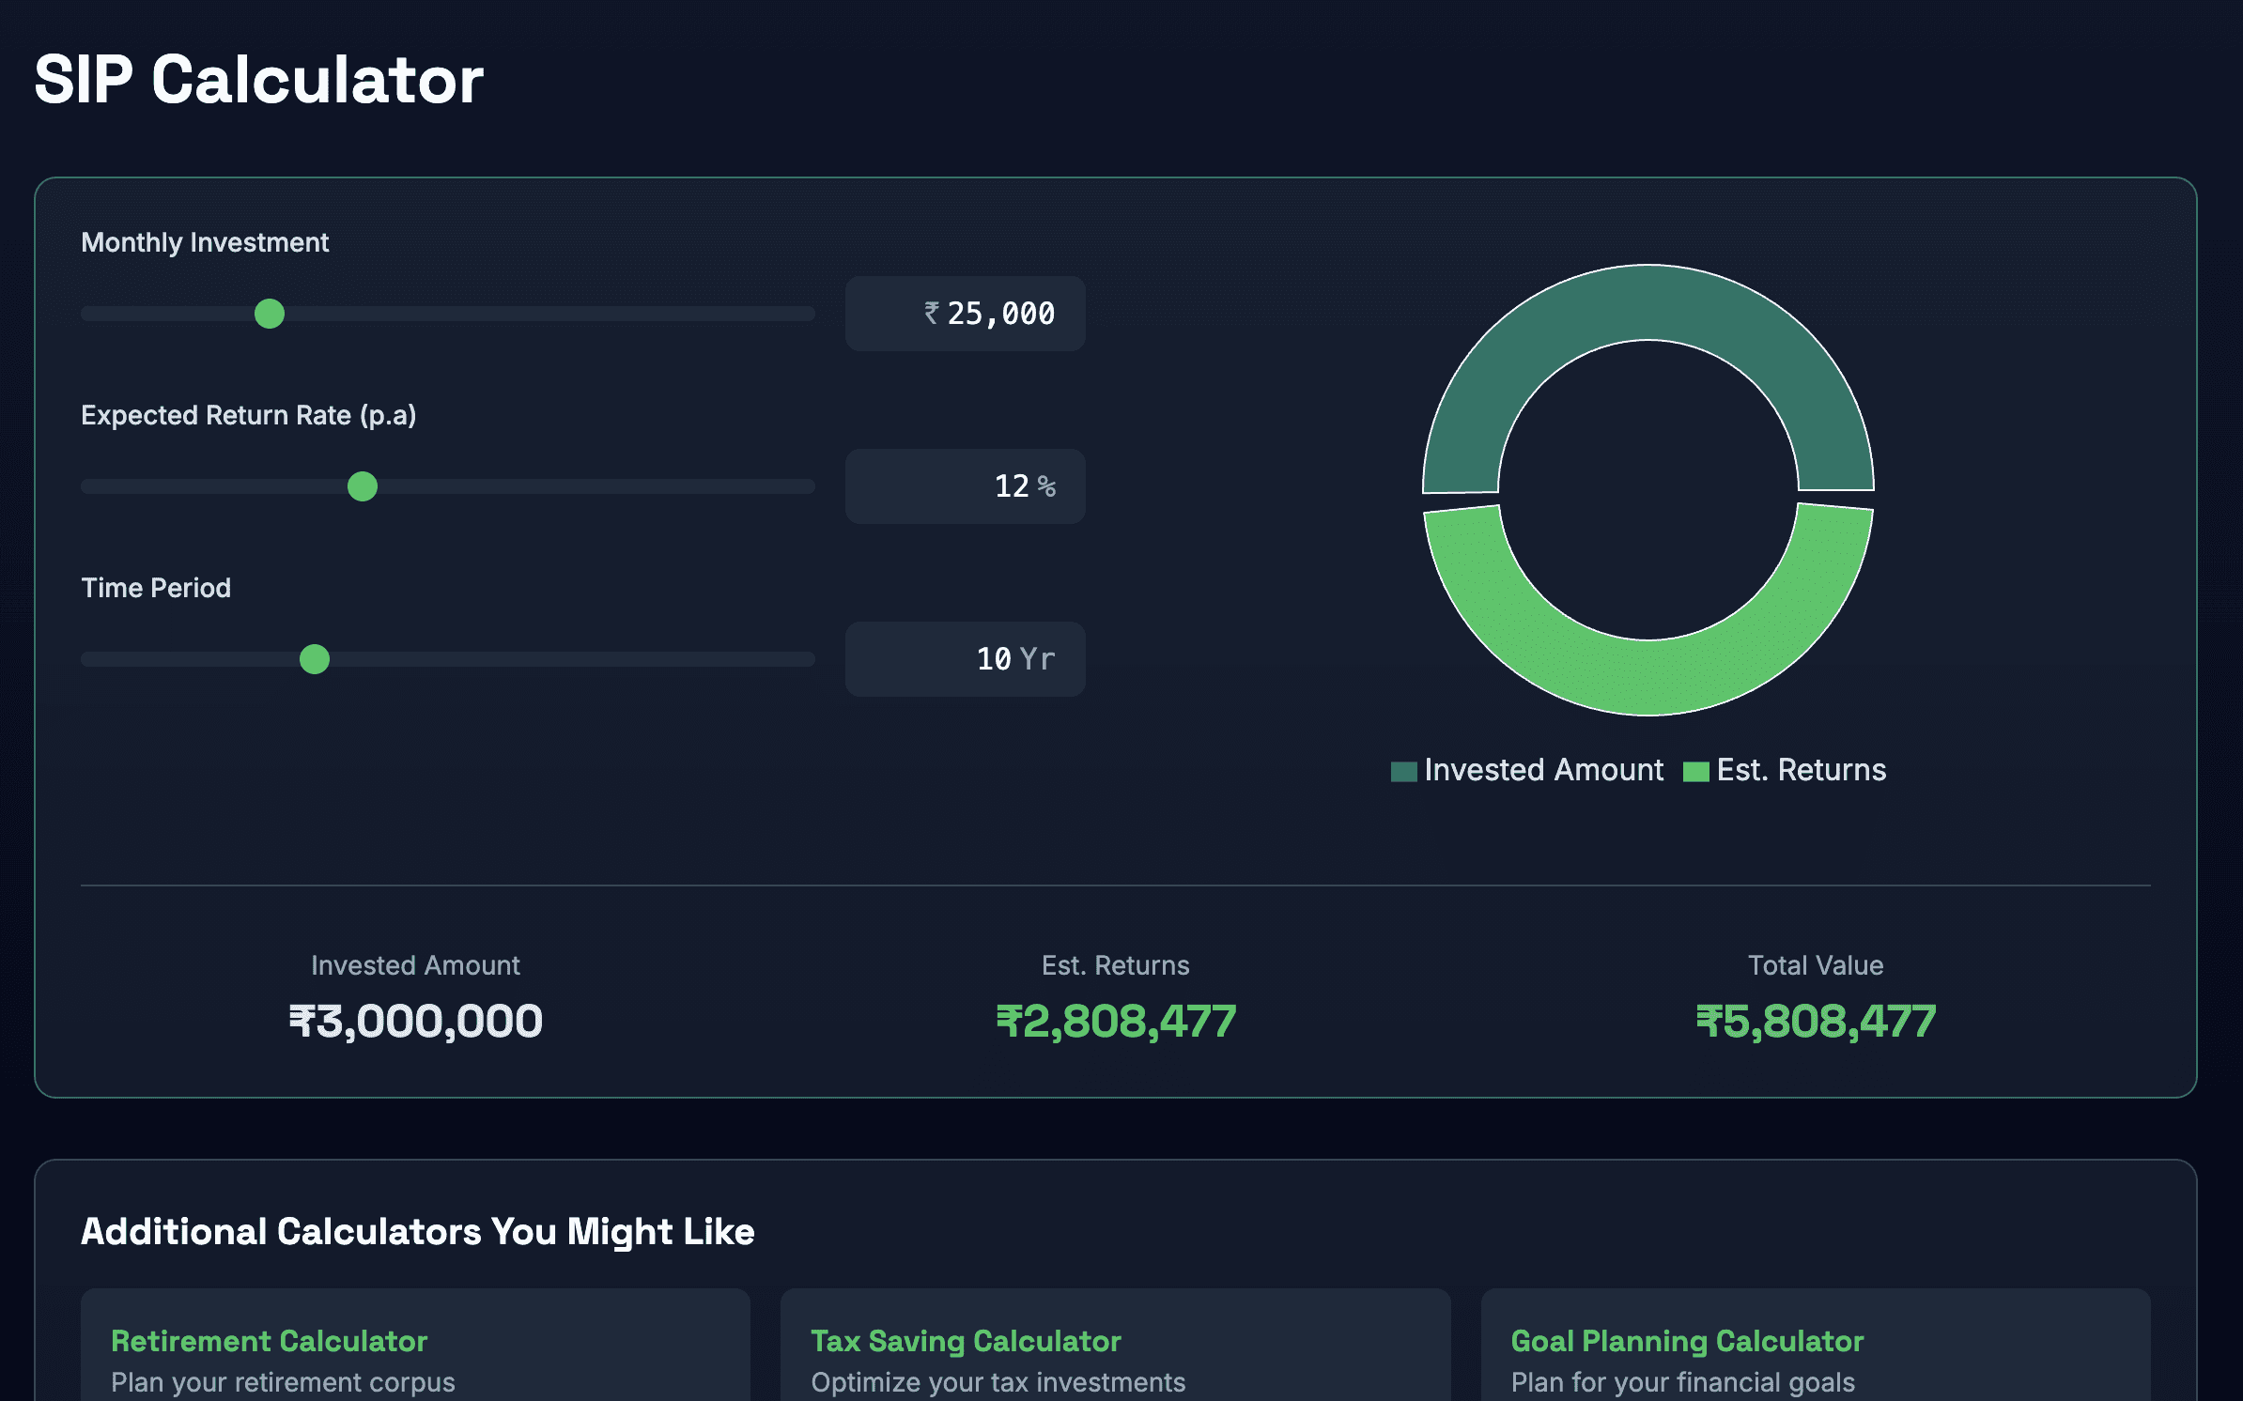Click the Total Value figure ₹5,808,477
This screenshot has height=1401, width=2243.
pyautogui.click(x=1816, y=1022)
